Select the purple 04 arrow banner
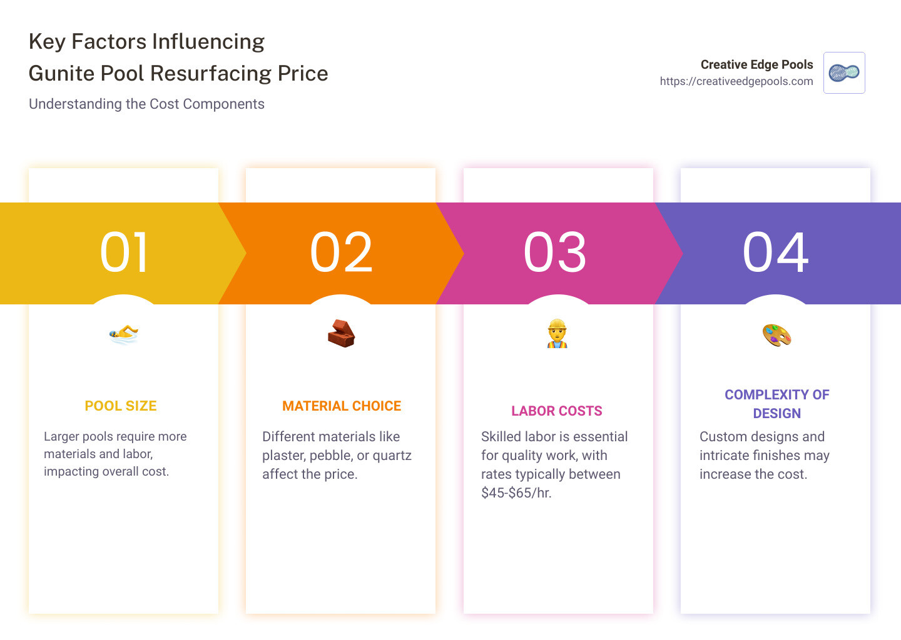 tap(776, 253)
